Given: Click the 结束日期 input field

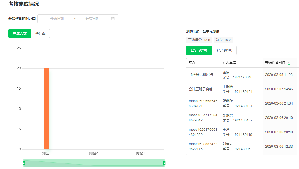Looking at the screenshot, I should [x=93, y=19].
